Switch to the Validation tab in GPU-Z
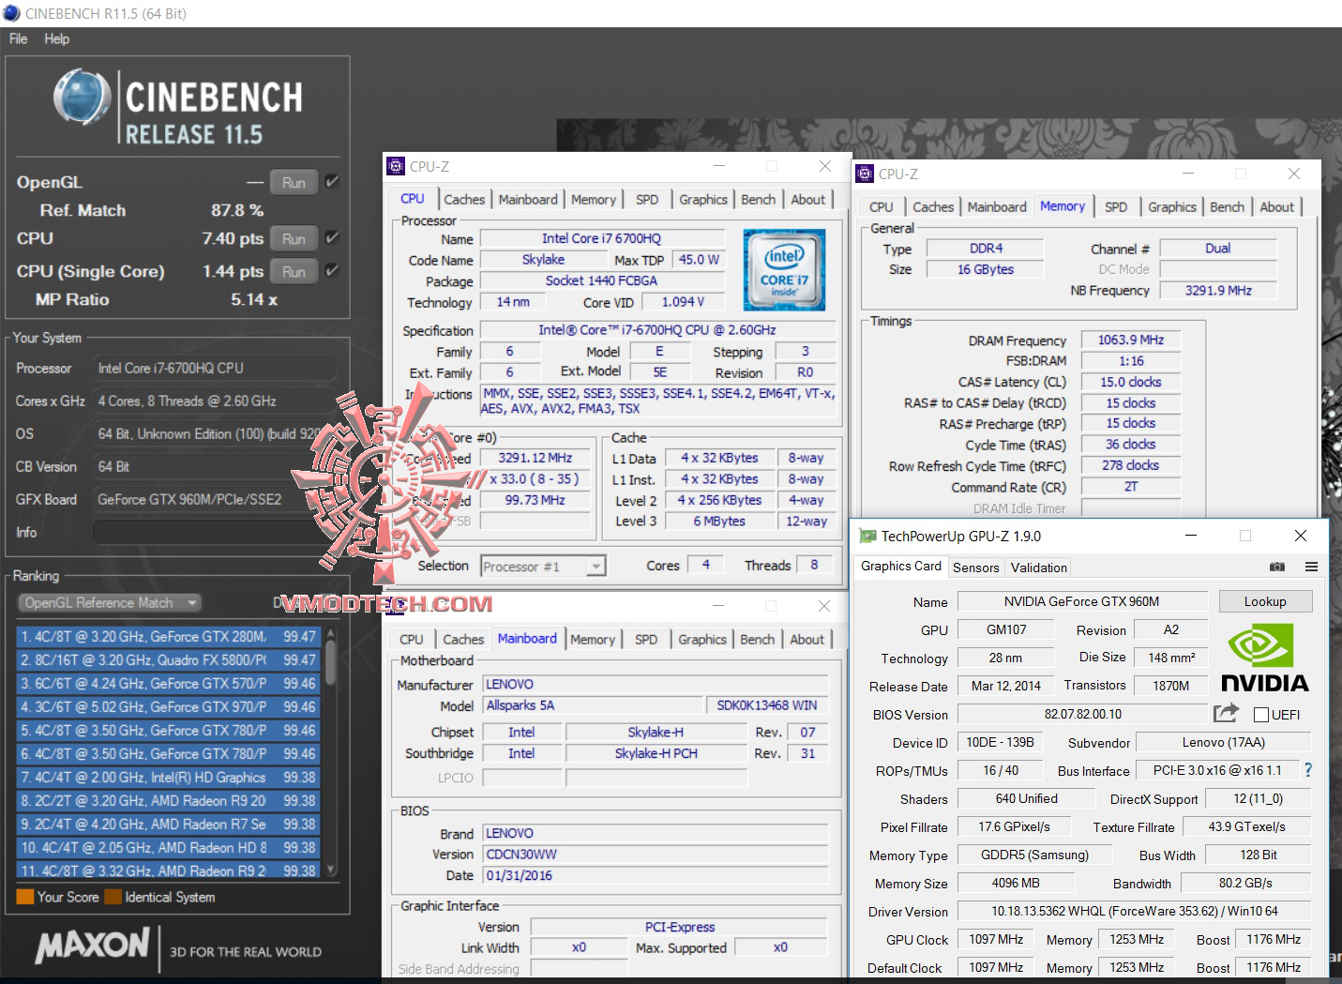Screen dimensions: 1342x984 (1038, 568)
